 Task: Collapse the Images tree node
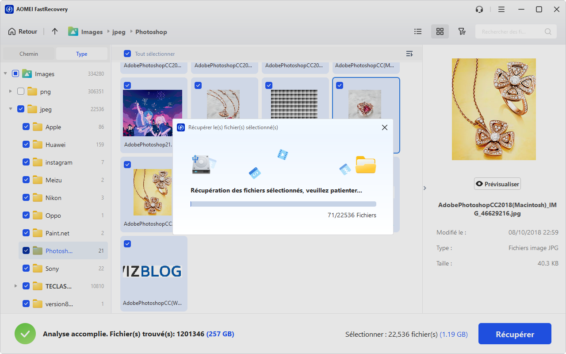[x=5, y=74]
